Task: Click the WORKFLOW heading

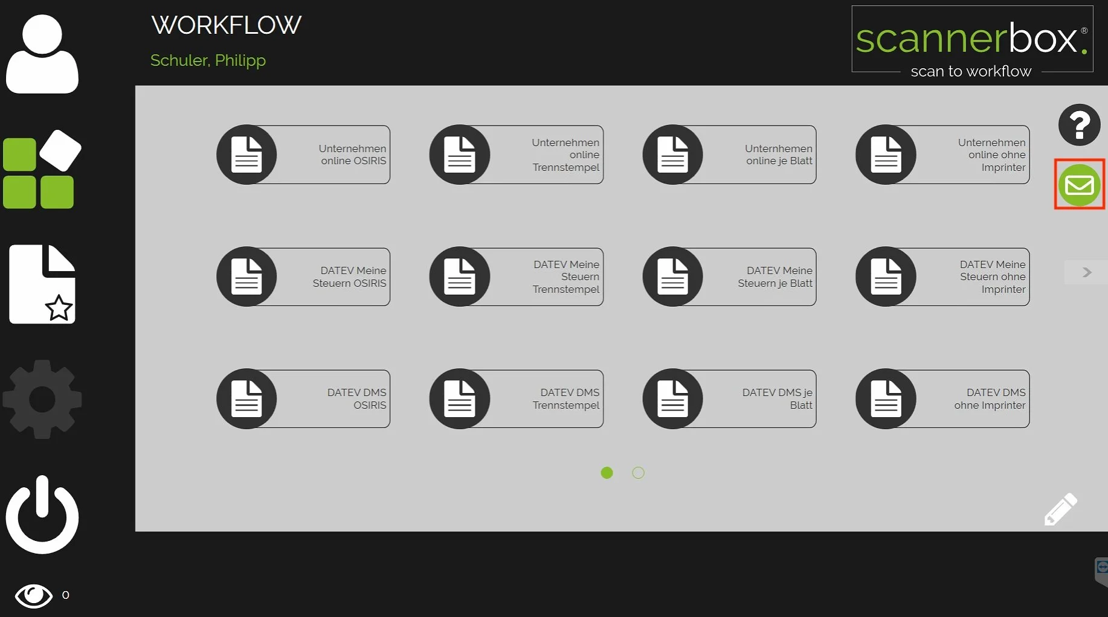Action: [x=226, y=25]
